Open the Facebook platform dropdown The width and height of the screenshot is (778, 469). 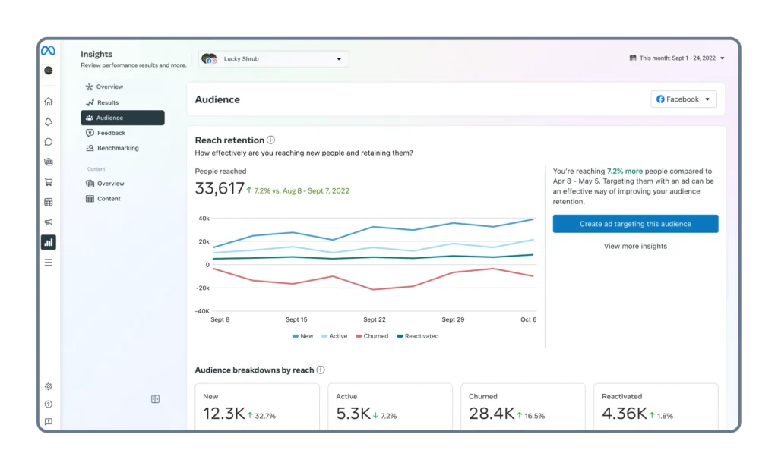[683, 99]
